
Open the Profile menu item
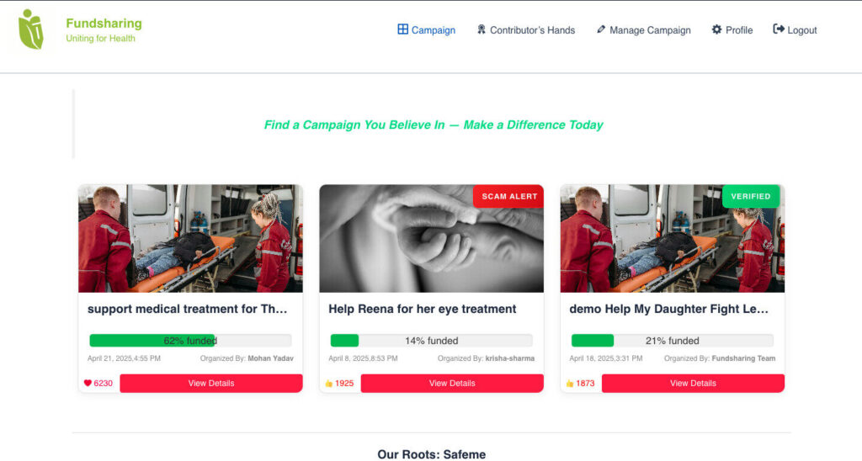[x=738, y=30]
